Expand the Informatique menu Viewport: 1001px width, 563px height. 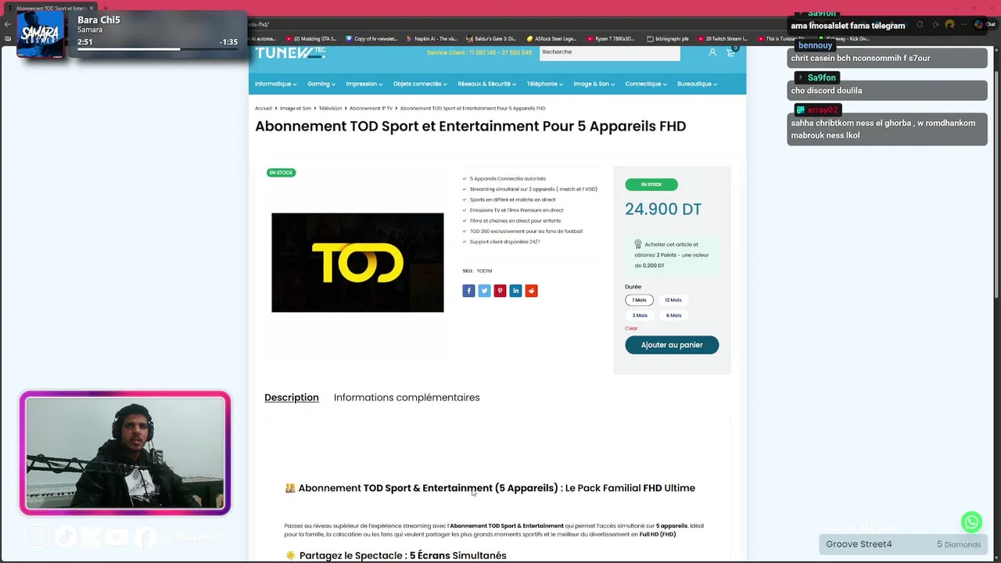(275, 84)
